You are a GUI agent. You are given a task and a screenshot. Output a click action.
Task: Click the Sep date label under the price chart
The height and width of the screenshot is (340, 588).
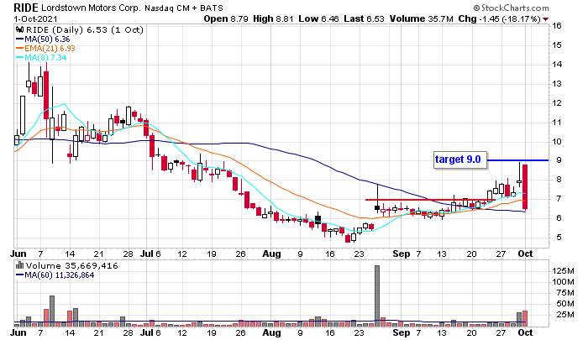[402, 254]
